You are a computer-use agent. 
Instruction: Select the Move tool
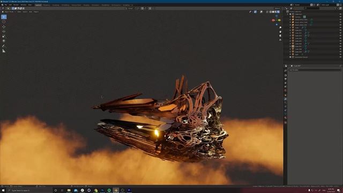(4, 27)
